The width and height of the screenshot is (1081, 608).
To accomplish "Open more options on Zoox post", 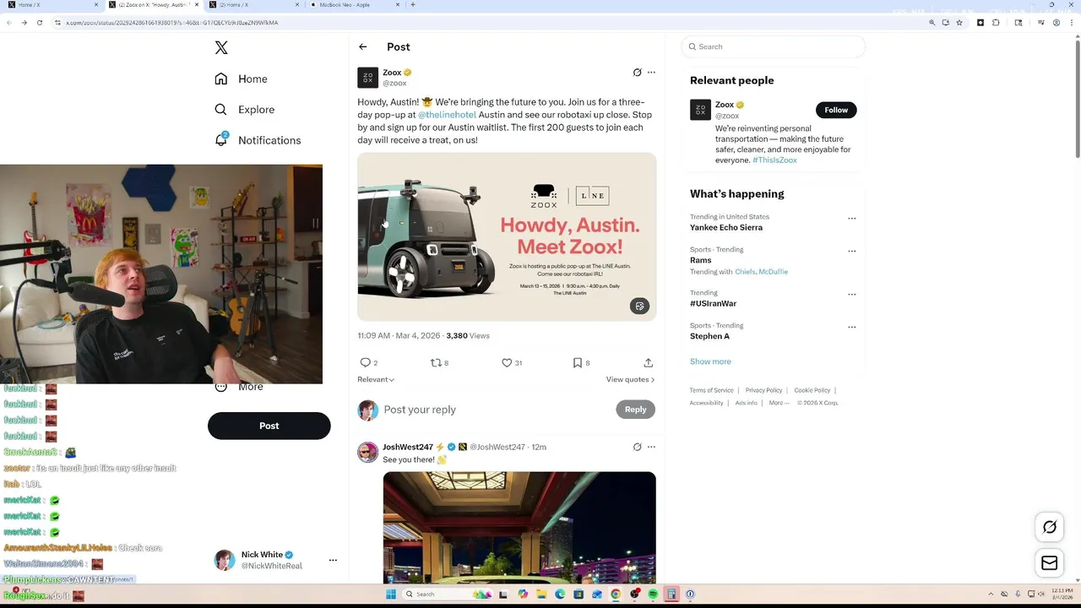I will pyautogui.click(x=651, y=73).
